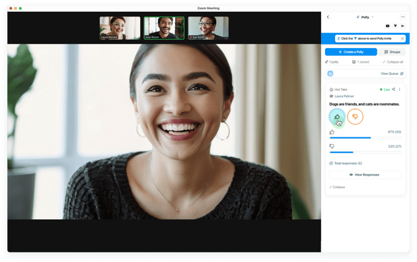Click the Zoom Meeting window title

pos(208,8)
